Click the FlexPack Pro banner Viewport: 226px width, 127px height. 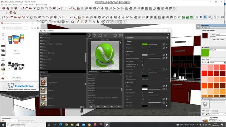tap(20, 86)
